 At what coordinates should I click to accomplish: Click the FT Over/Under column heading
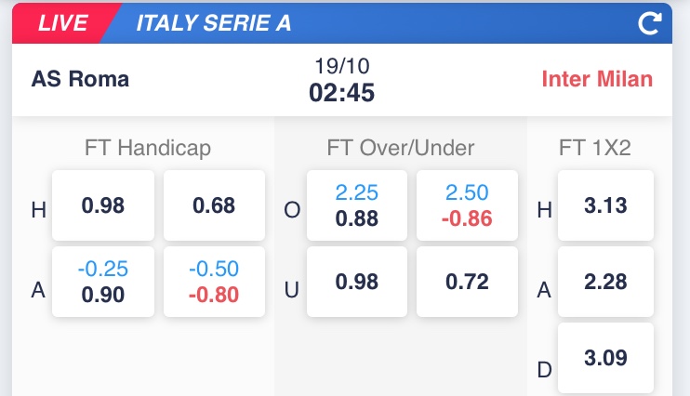401,148
